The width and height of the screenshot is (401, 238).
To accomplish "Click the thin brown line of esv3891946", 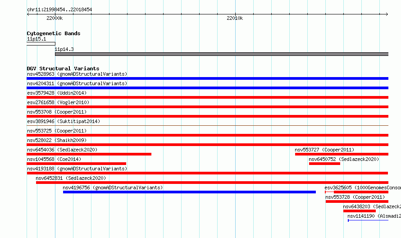I will [208, 125].
